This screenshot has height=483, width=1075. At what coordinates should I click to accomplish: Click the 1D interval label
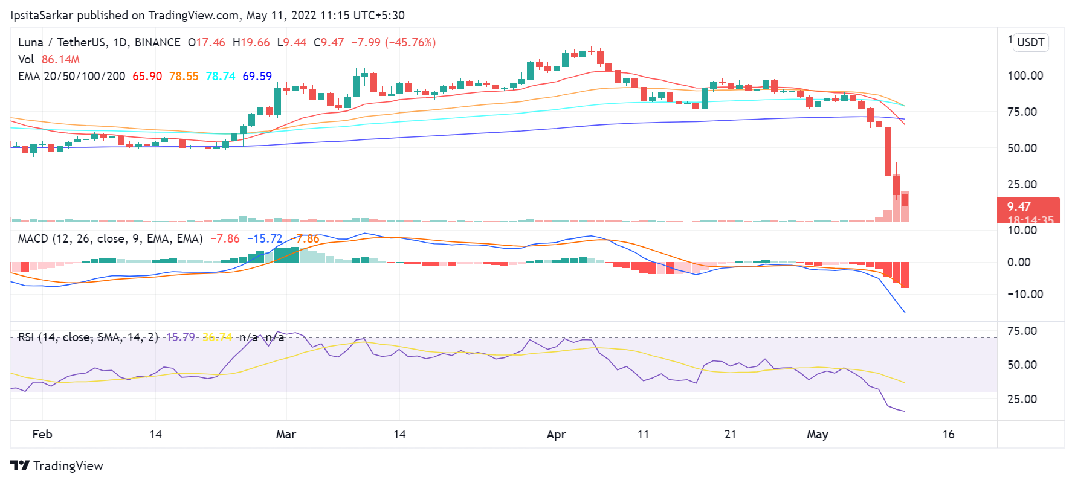tap(120, 42)
